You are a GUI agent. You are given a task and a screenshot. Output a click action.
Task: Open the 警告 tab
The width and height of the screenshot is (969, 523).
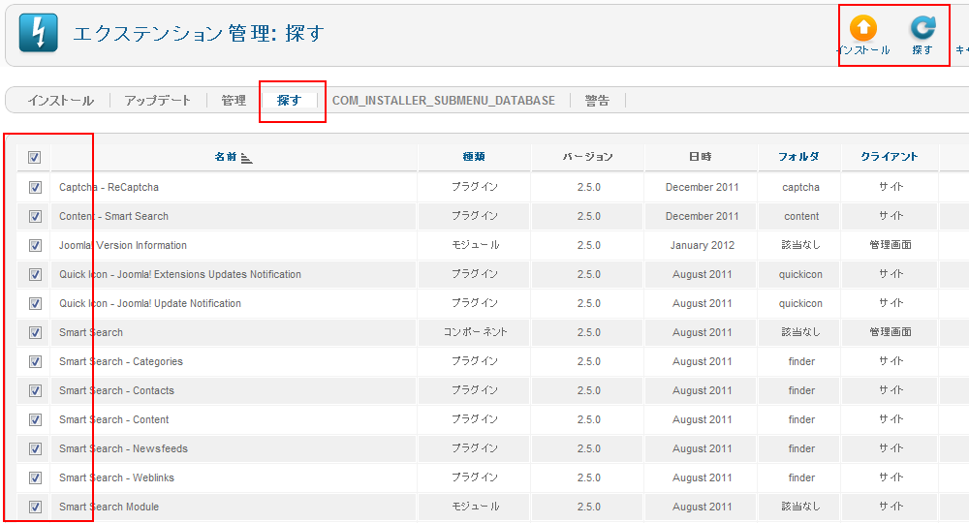point(597,101)
